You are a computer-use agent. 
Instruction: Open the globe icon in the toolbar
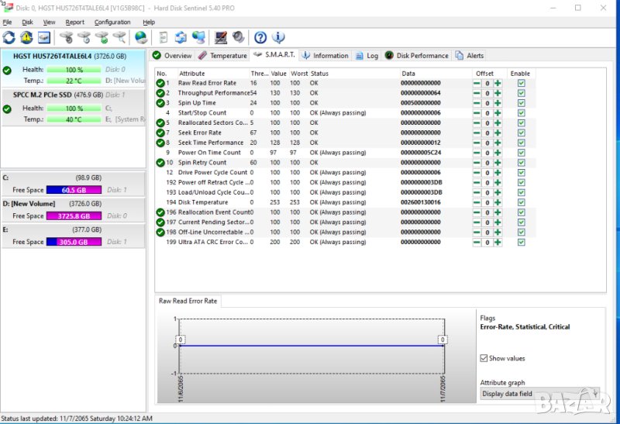(141, 37)
